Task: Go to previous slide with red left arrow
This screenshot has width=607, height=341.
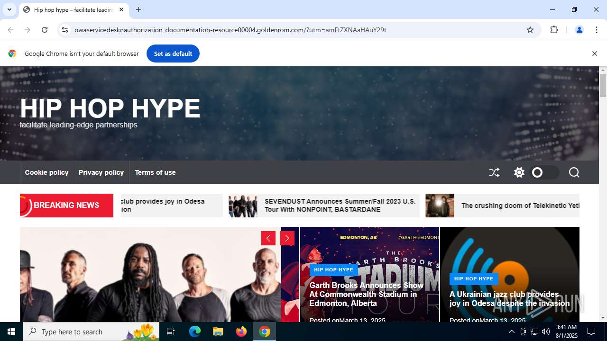Action: [x=268, y=238]
